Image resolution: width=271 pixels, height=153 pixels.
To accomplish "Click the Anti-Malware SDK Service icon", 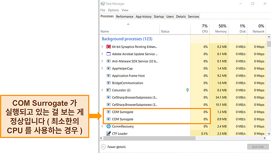I will pos(108,61).
